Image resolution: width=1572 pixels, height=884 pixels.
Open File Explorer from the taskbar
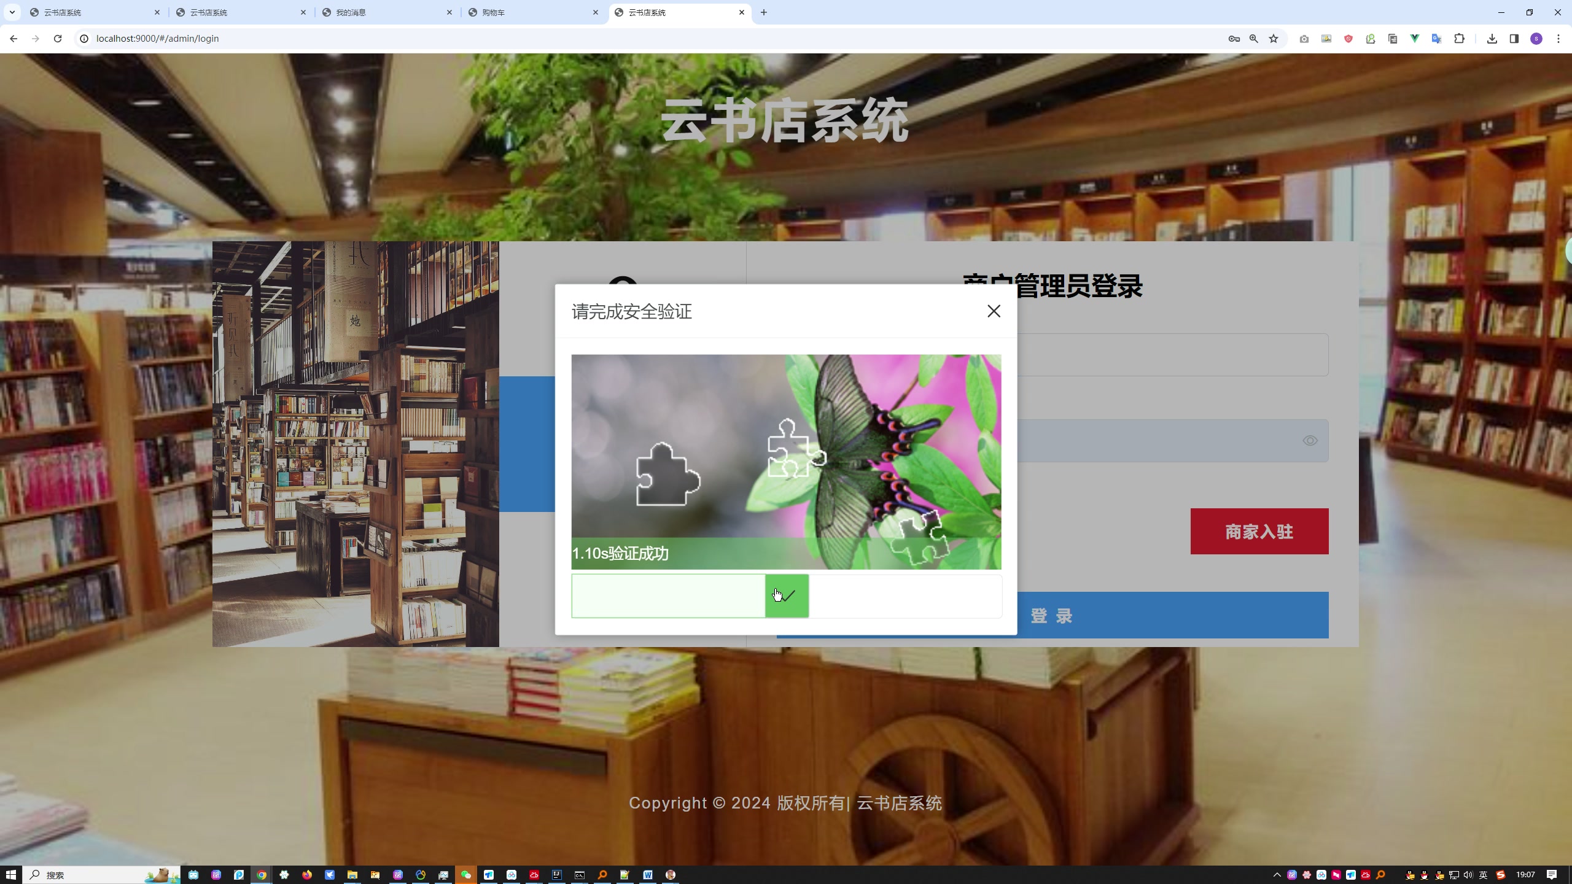coord(352,875)
